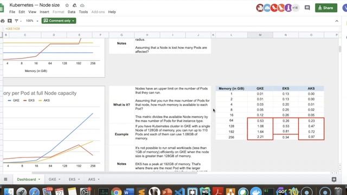This screenshot has height=195, width=347.
Task: Open Safari from the dock
Action: [x=35, y=191]
